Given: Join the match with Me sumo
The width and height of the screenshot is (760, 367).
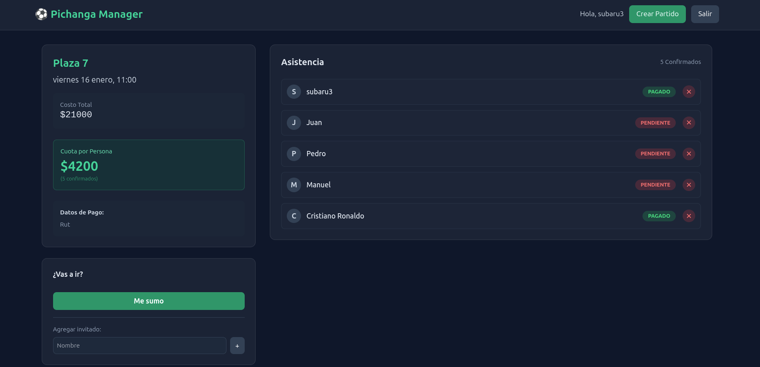Looking at the screenshot, I should 149,301.
